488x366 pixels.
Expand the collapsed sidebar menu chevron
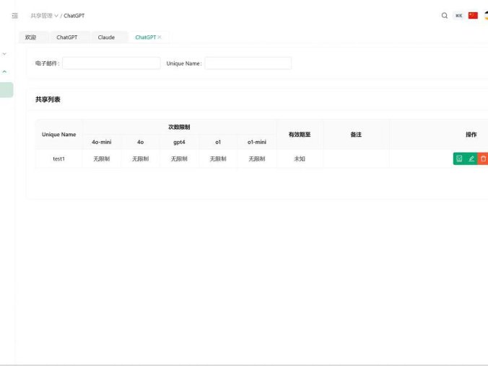pos(4,54)
